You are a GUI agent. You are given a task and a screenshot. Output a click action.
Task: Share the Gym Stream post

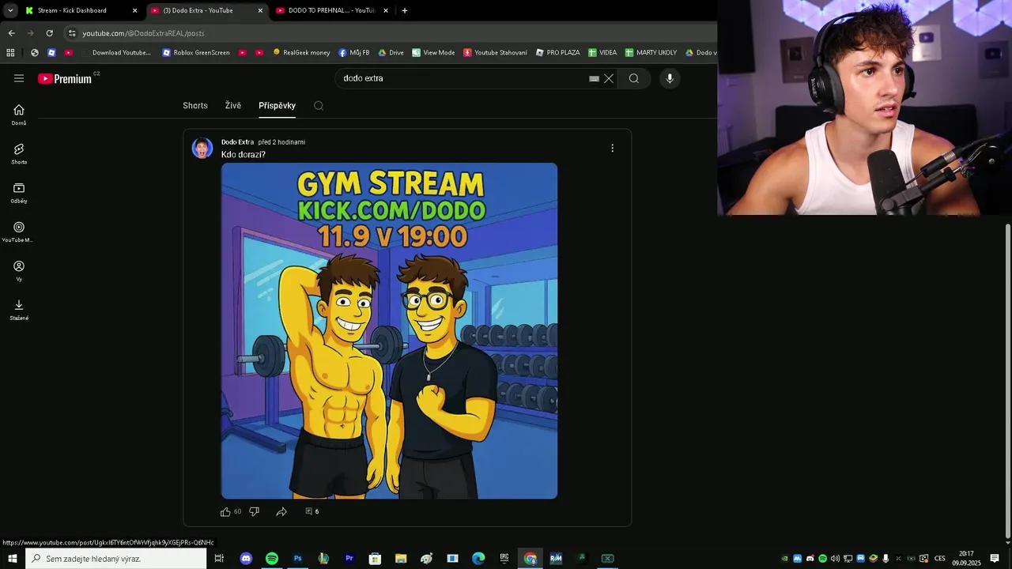click(x=281, y=511)
